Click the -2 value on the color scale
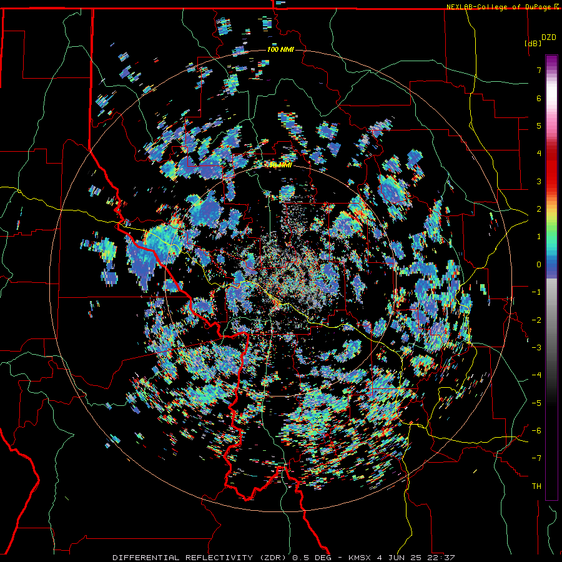Screen dimensions: 562x562 point(536,320)
